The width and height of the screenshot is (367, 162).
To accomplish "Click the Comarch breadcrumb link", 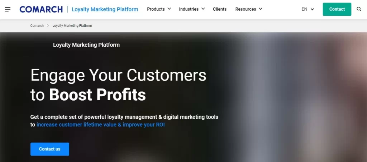I will tap(37, 26).
